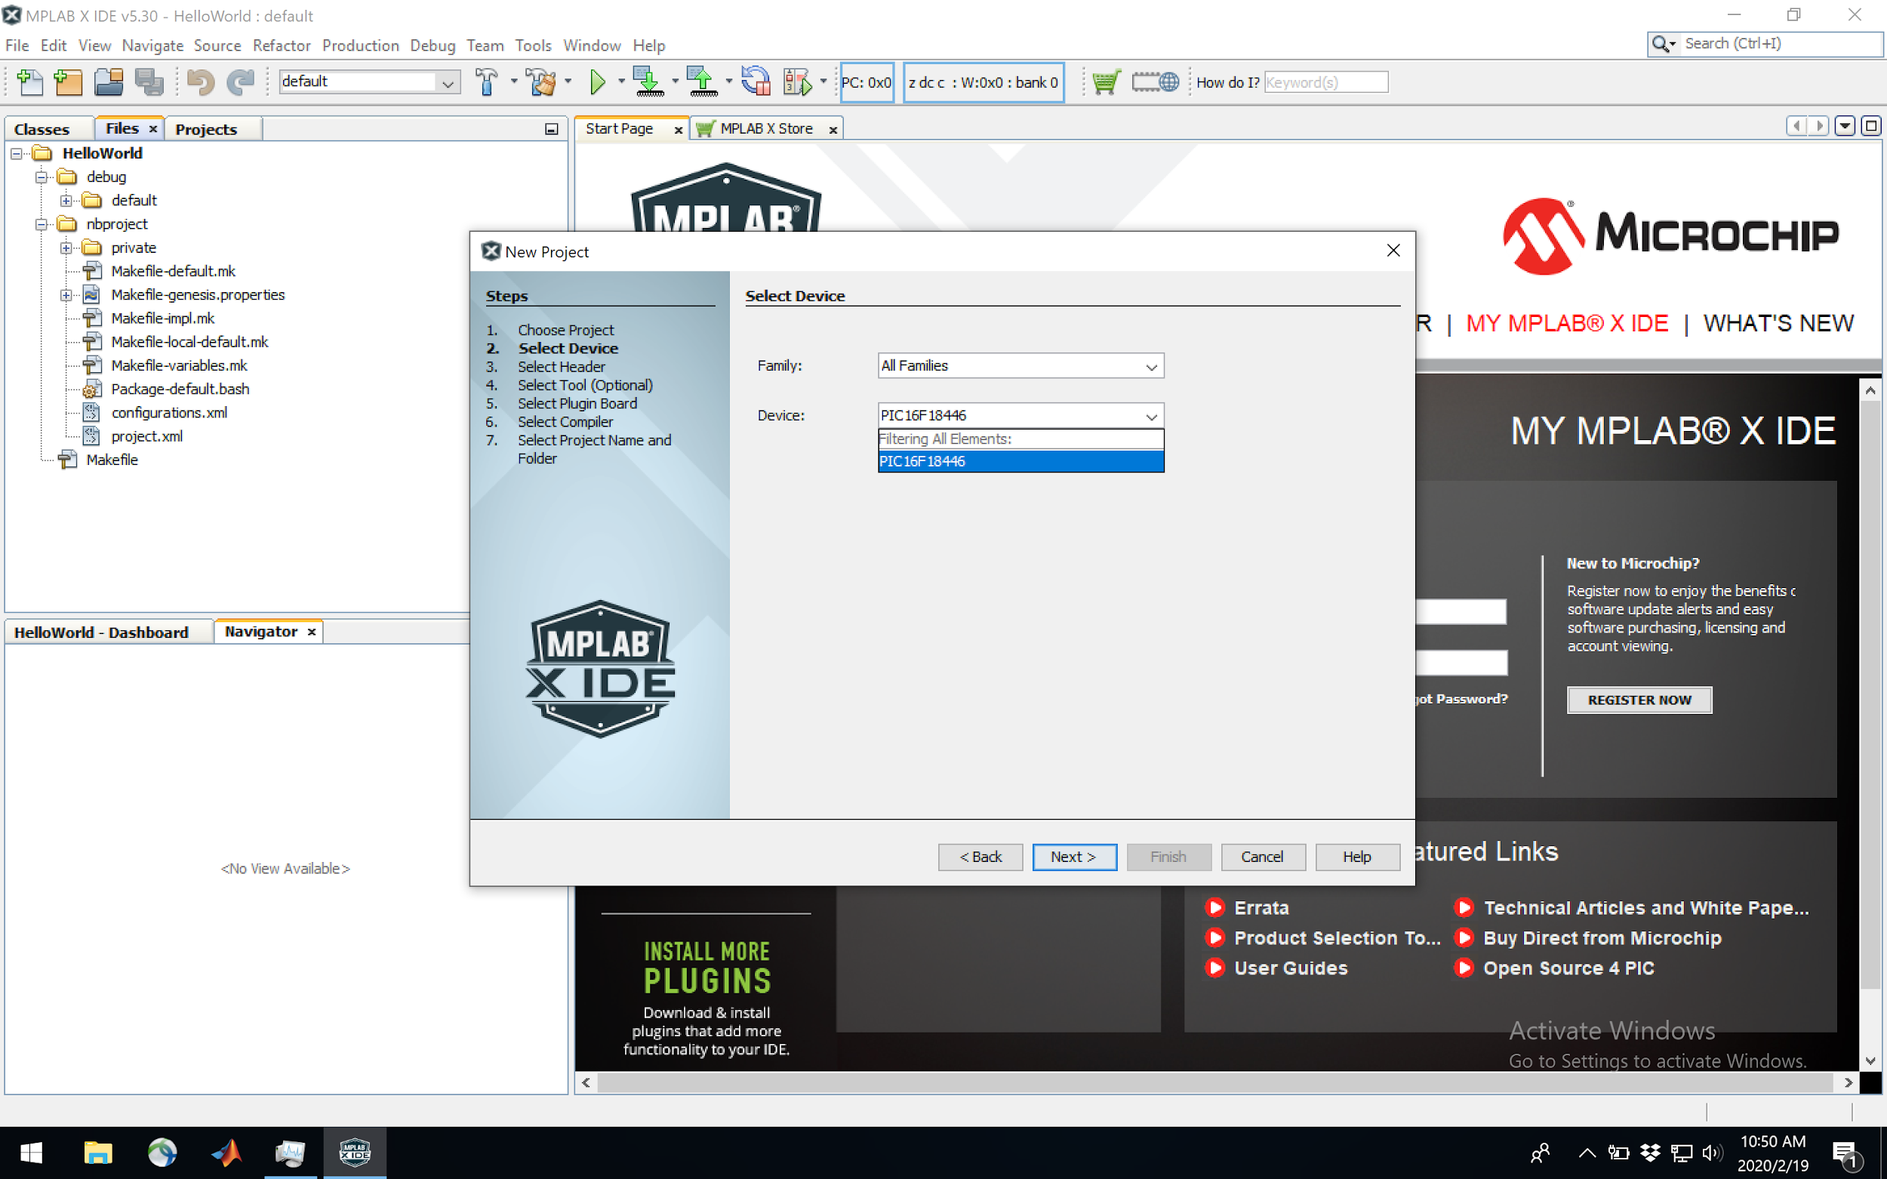Close the MPLAB X Store tab
Screen dimensions: 1887x1179
pyautogui.click(x=833, y=129)
